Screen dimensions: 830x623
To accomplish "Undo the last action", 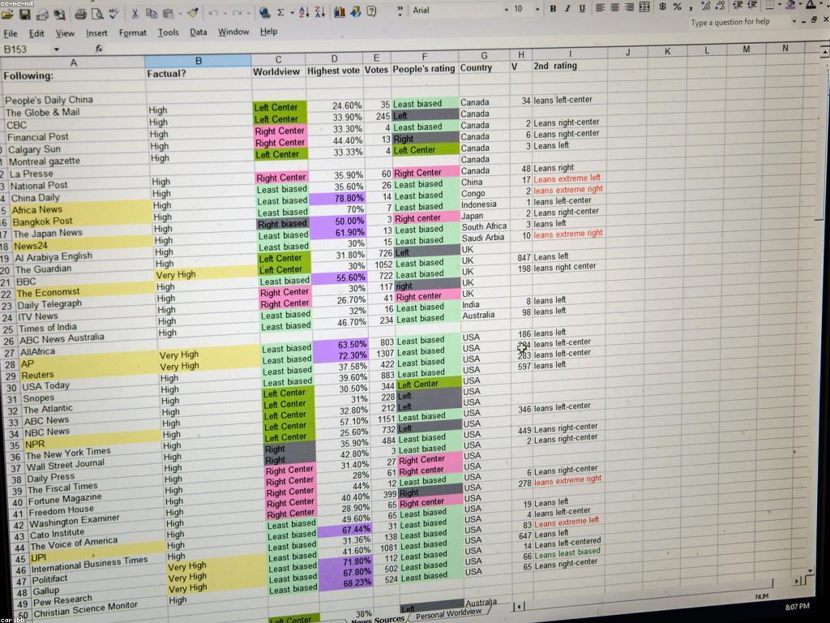I will point(213,13).
